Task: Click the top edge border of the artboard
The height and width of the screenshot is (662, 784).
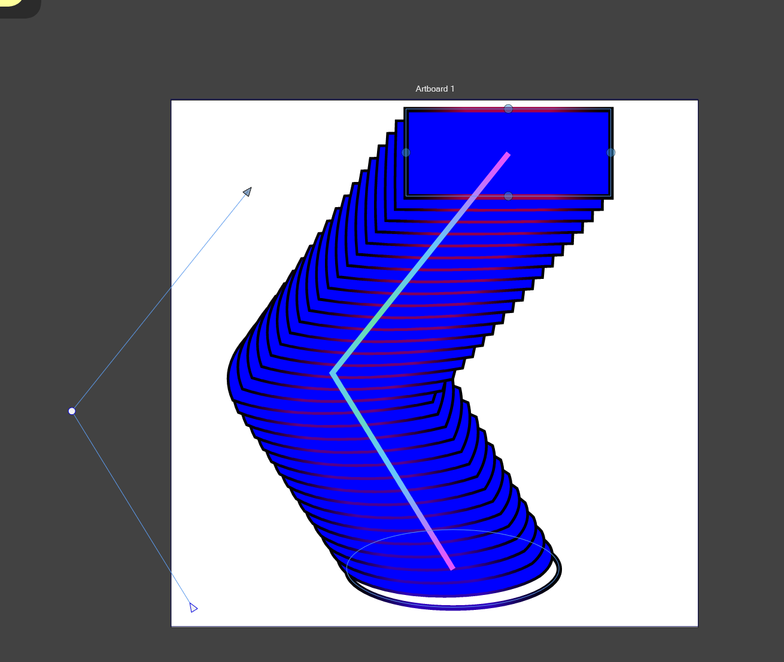Action: tap(299, 99)
